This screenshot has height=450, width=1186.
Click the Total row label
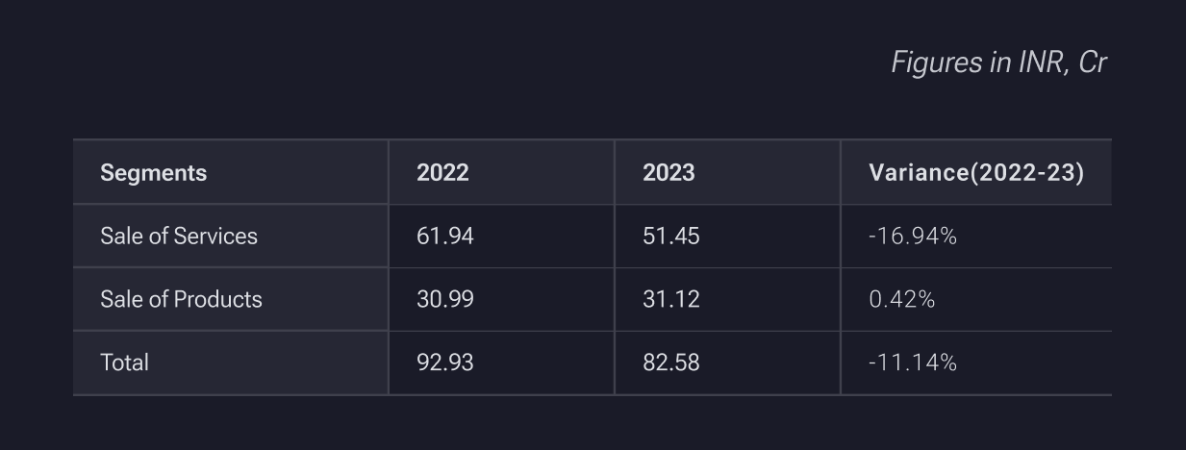(125, 363)
